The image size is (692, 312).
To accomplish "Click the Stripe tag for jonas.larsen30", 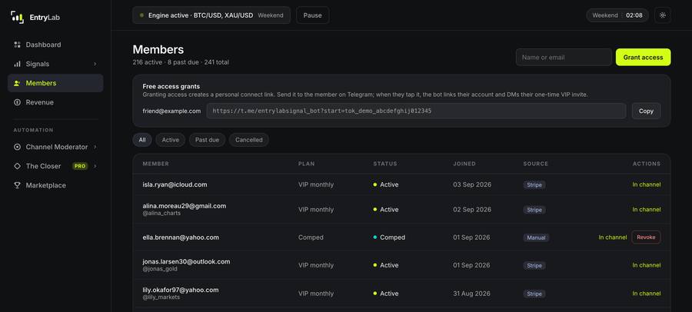I will tap(534, 265).
